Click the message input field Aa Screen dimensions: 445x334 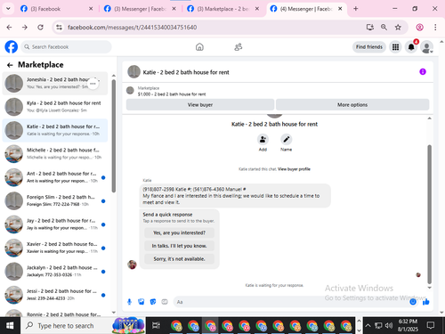(291, 302)
